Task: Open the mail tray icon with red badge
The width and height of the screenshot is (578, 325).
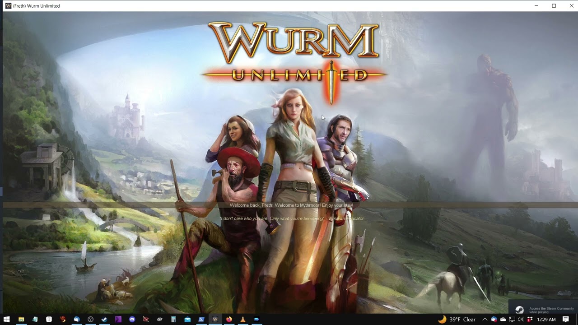Action: [494, 319]
